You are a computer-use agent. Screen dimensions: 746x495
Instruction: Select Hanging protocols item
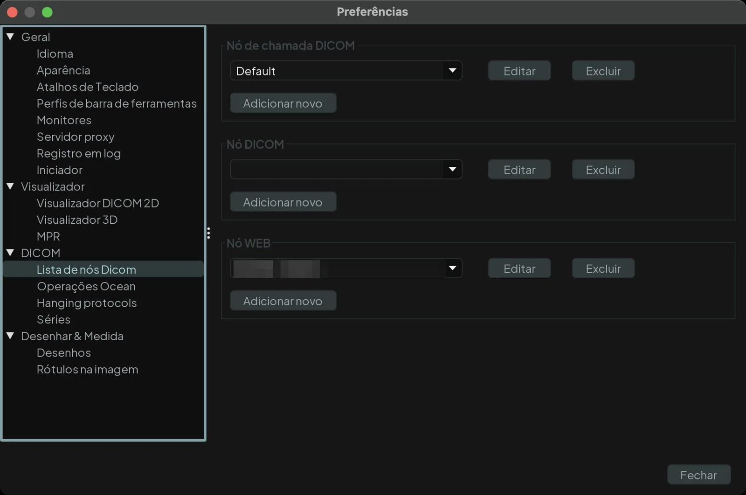tap(87, 303)
